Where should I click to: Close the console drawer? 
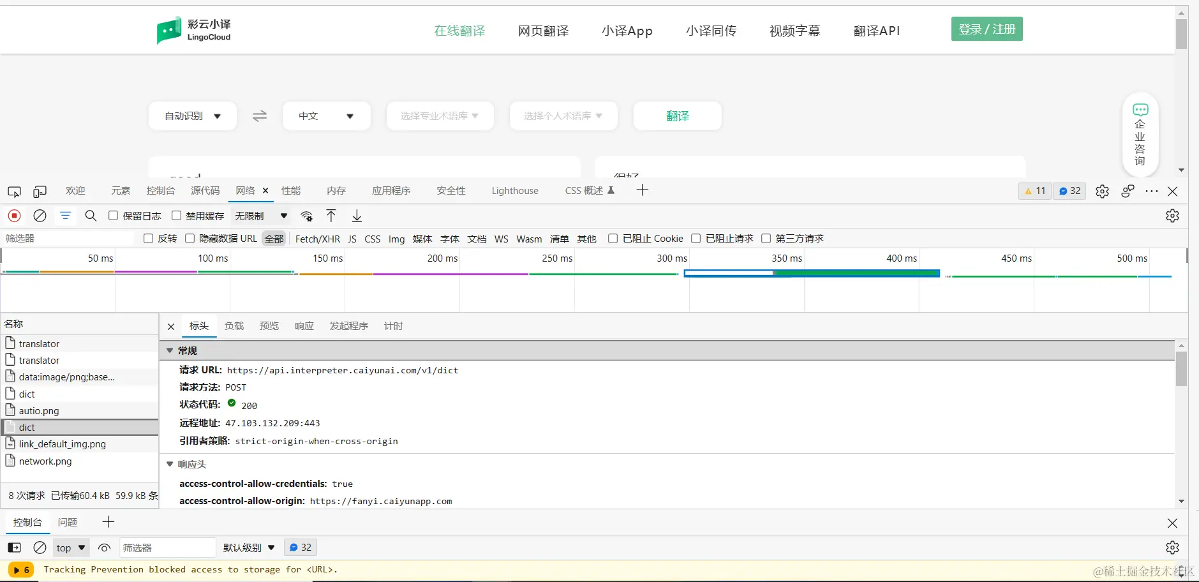1172,523
